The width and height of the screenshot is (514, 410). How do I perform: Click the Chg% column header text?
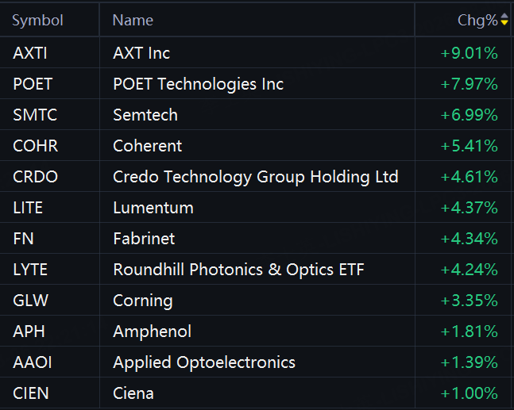478,21
